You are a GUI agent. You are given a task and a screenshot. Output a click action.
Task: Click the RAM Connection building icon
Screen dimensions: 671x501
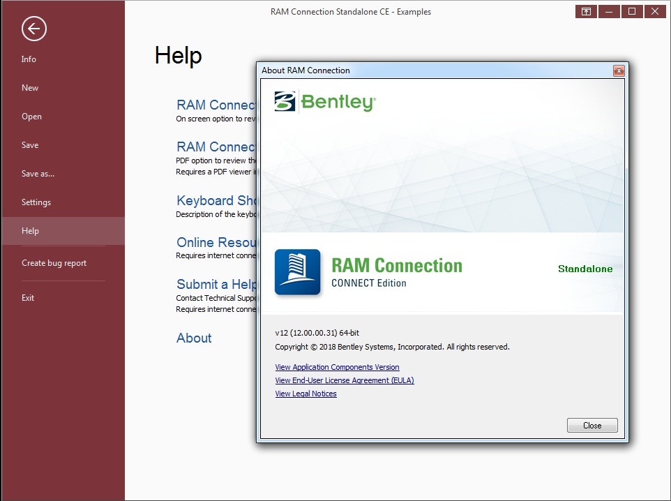coord(297,272)
